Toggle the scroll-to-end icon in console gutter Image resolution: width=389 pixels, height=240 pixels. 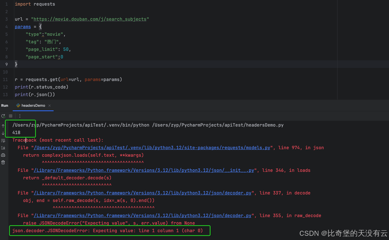pos(3,148)
